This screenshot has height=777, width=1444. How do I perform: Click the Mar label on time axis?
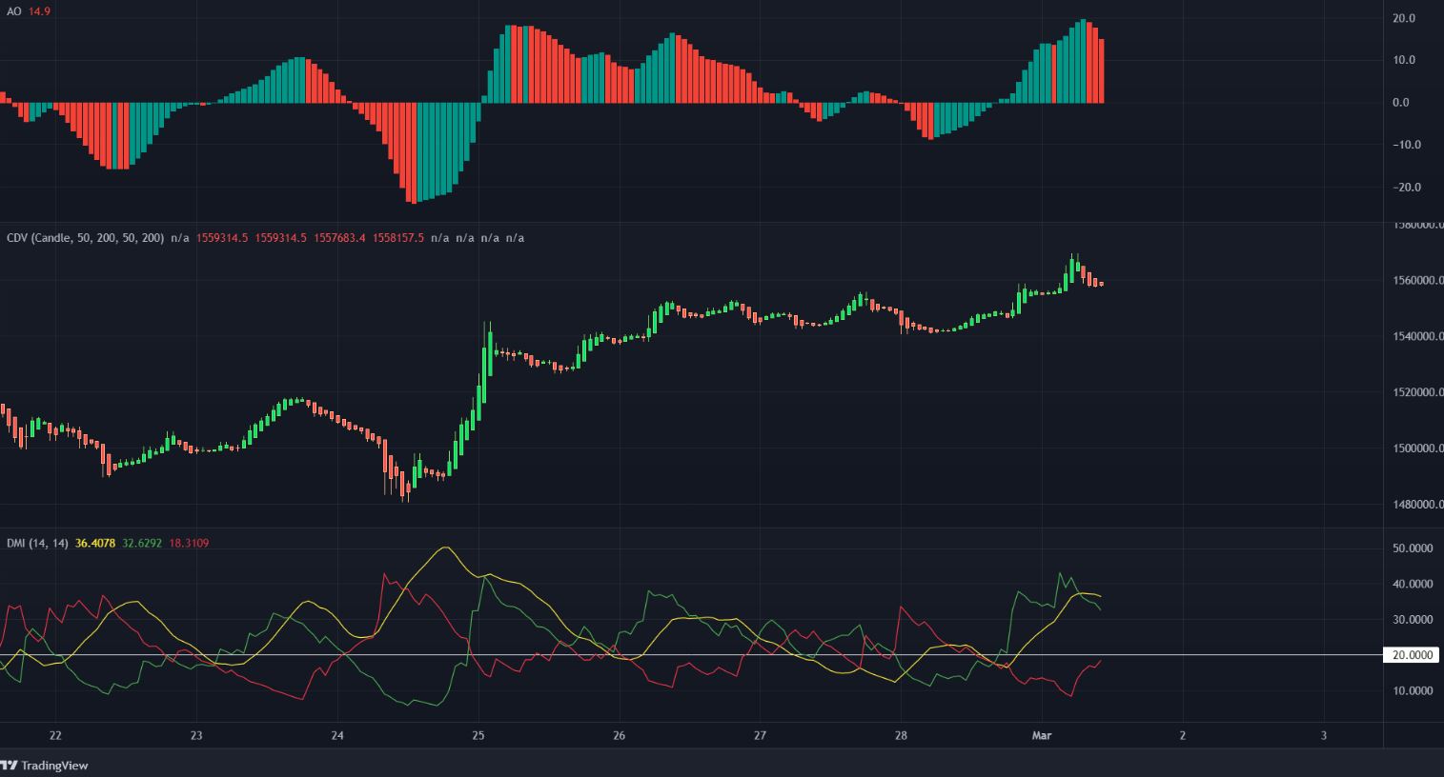pyautogui.click(x=1042, y=735)
